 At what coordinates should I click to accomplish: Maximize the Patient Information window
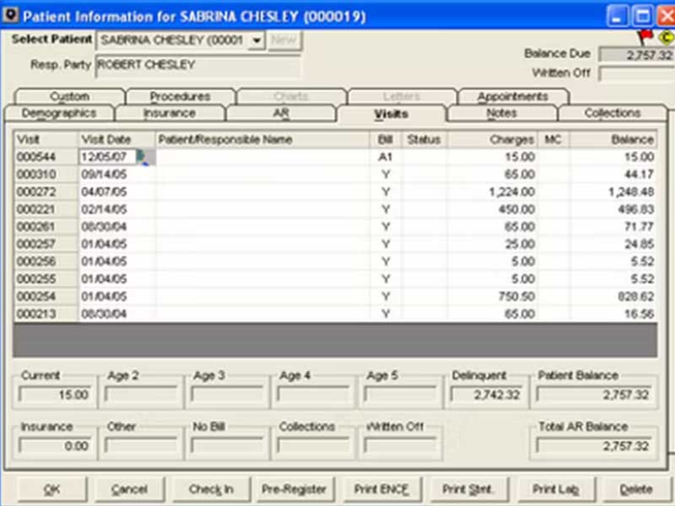(642, 16)
